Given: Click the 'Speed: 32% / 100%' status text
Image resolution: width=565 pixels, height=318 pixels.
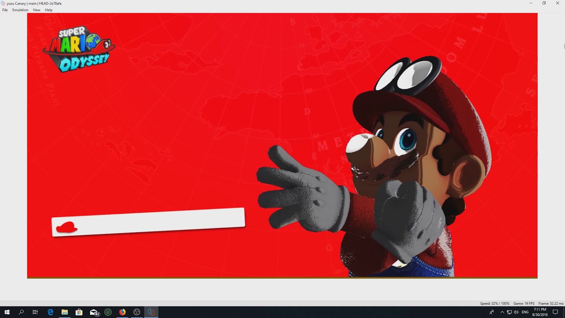Looking at the screenshot, I should click(x=495, y=303).
